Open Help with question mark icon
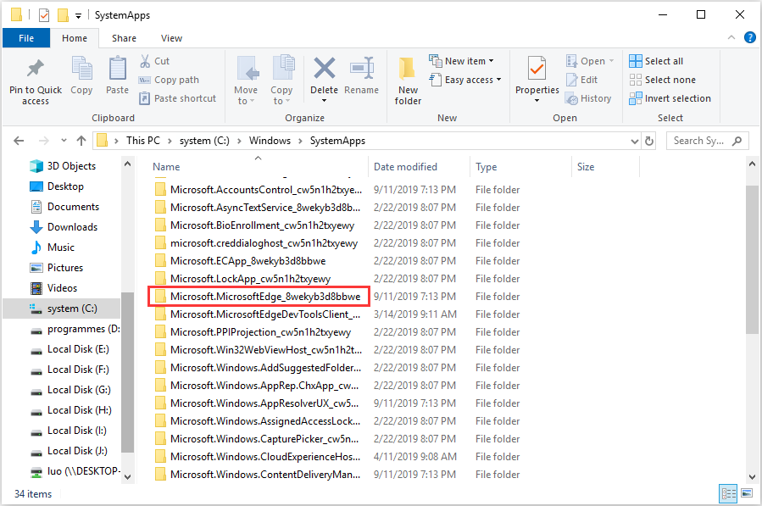The image size is (762, 506). (750, 37)
